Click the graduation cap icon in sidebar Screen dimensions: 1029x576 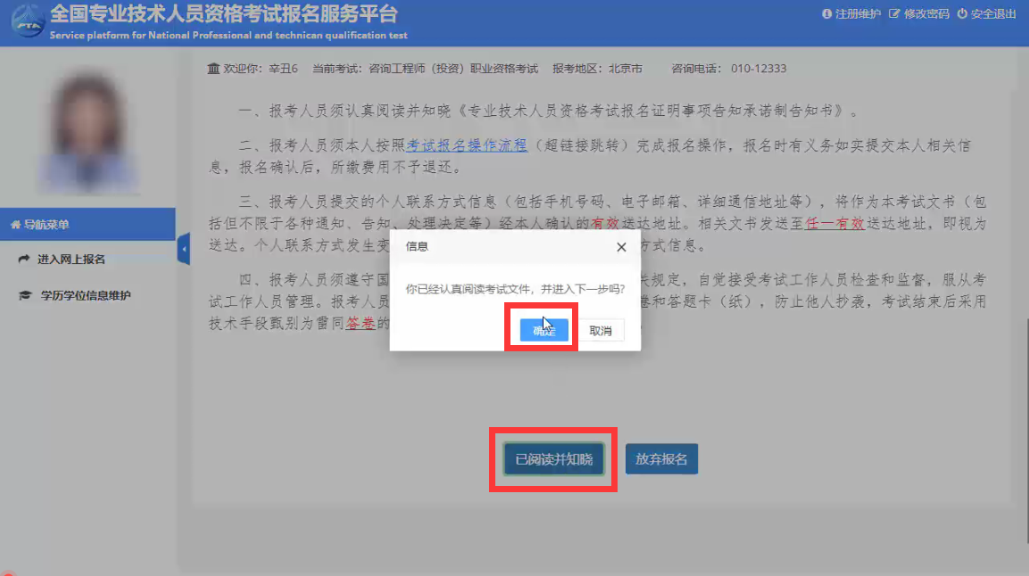coord(24,296)
